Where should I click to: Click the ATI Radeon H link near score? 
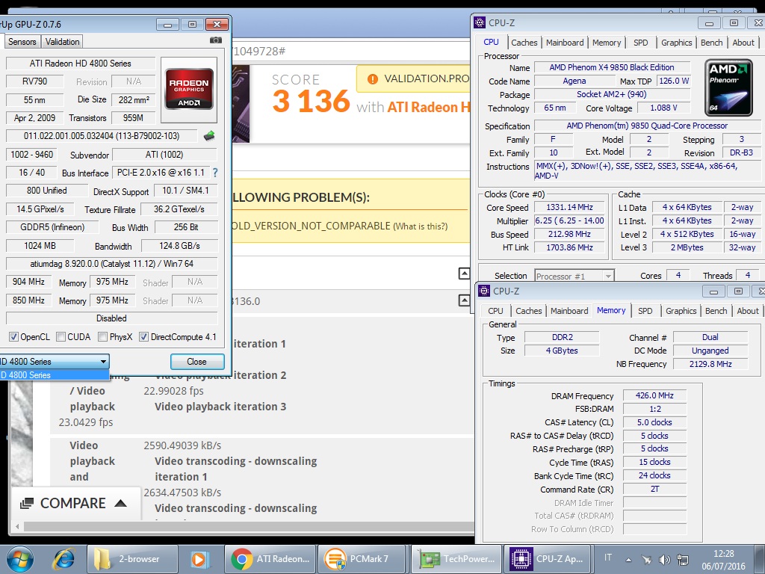point(428,107)
